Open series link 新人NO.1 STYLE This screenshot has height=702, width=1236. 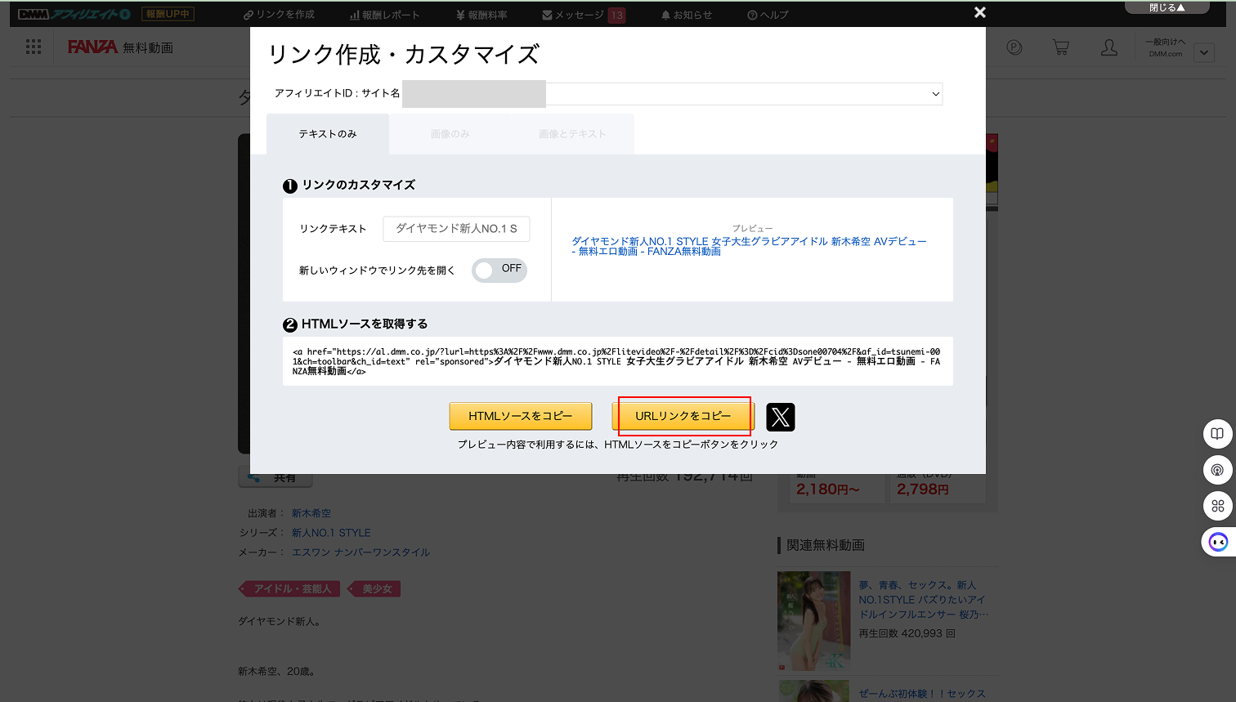pos(331,533)
